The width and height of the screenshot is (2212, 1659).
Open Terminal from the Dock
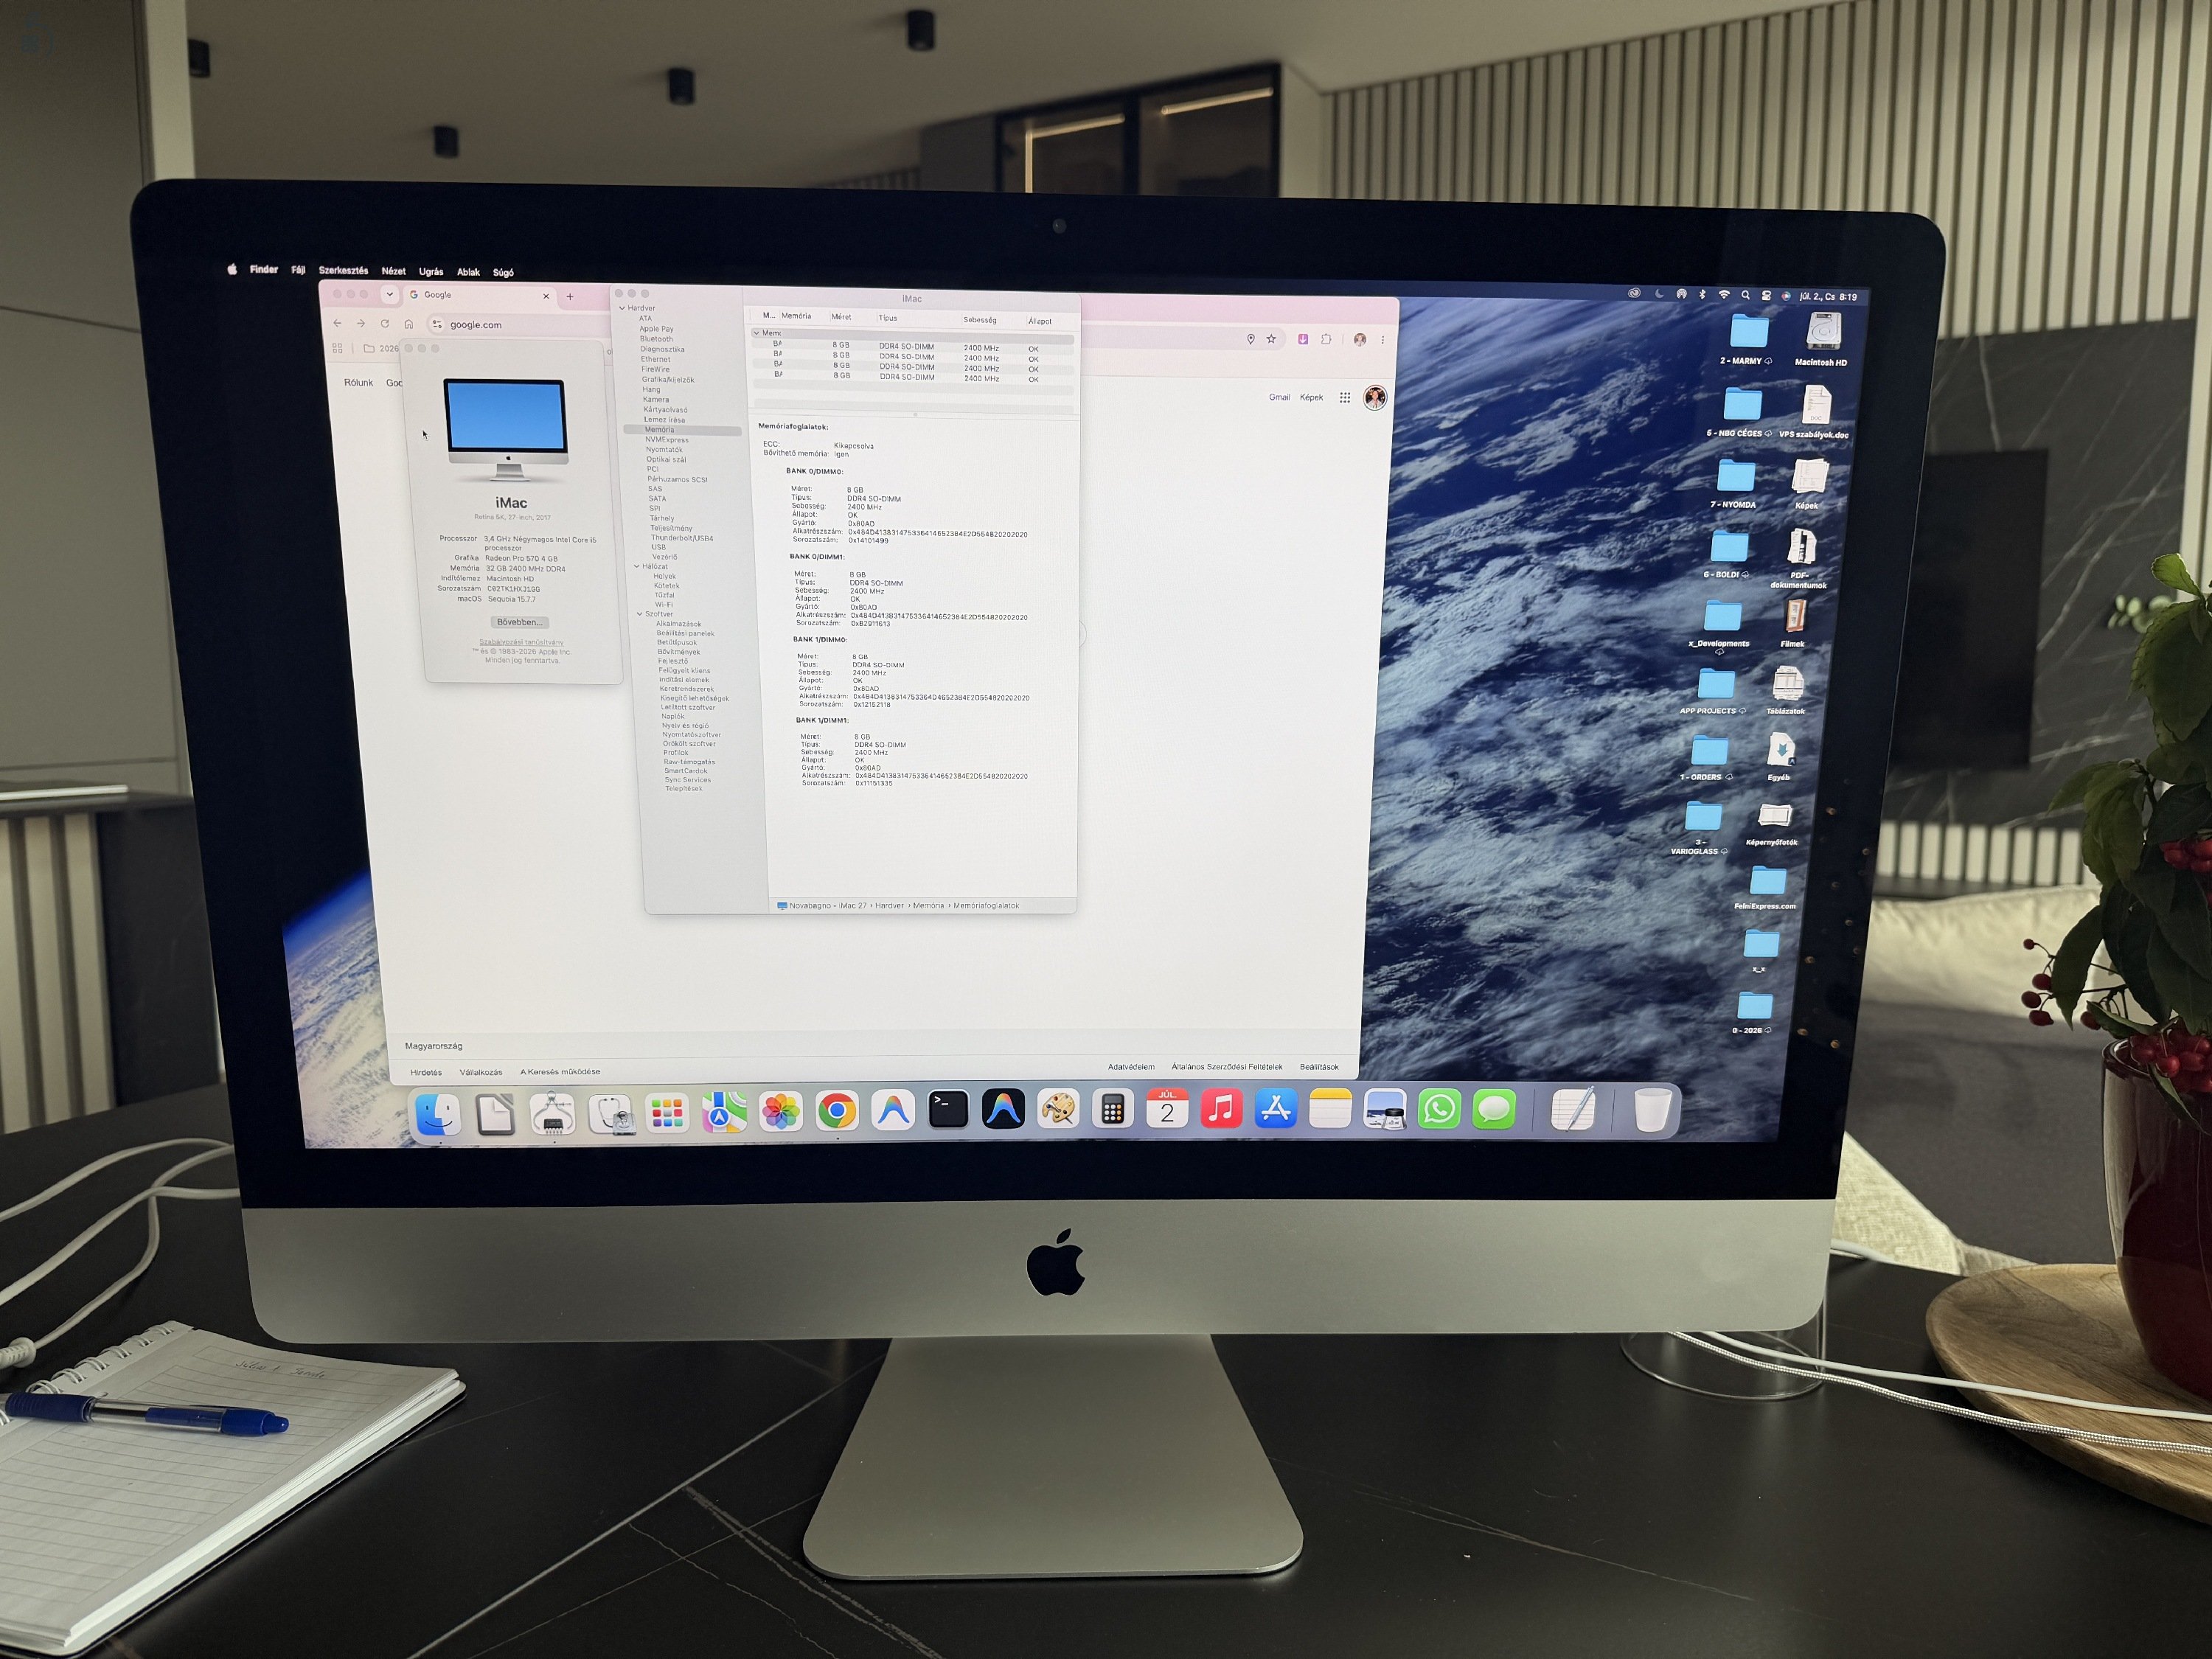click(948, 1110)
